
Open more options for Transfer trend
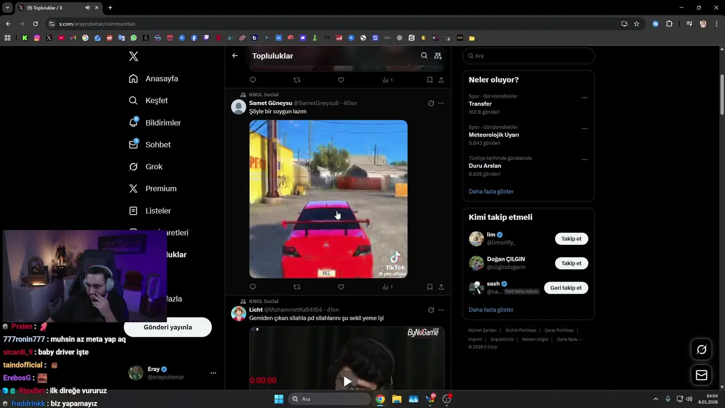point(585,97)
